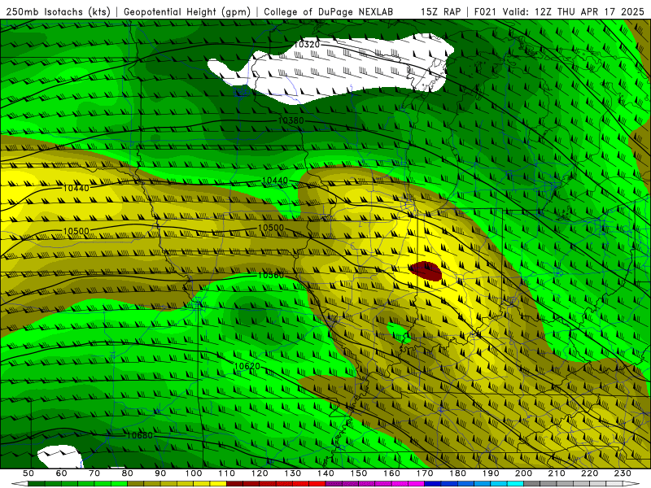Click the 170 value on the color scale
The image size is (651, 488).
[x=424, y=473]
